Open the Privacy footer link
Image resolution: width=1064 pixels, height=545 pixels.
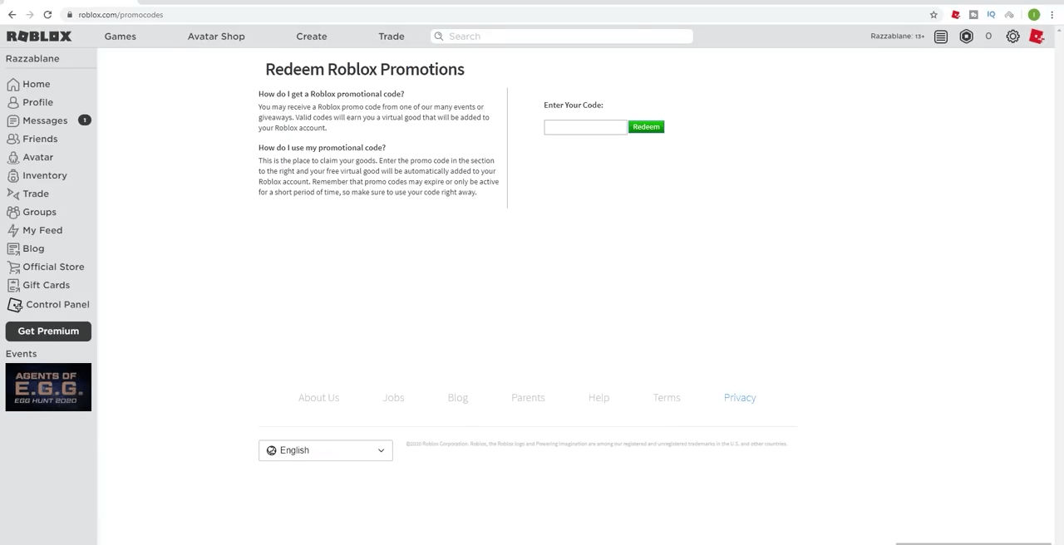tap(740, 398)
